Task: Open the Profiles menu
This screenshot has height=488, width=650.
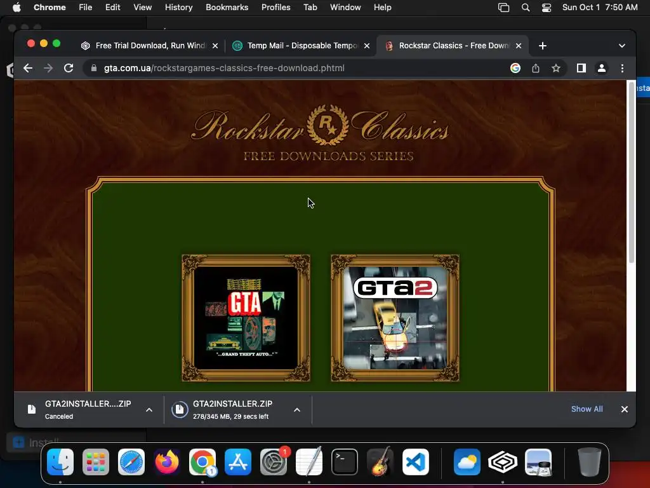Action: coord(275,8)
